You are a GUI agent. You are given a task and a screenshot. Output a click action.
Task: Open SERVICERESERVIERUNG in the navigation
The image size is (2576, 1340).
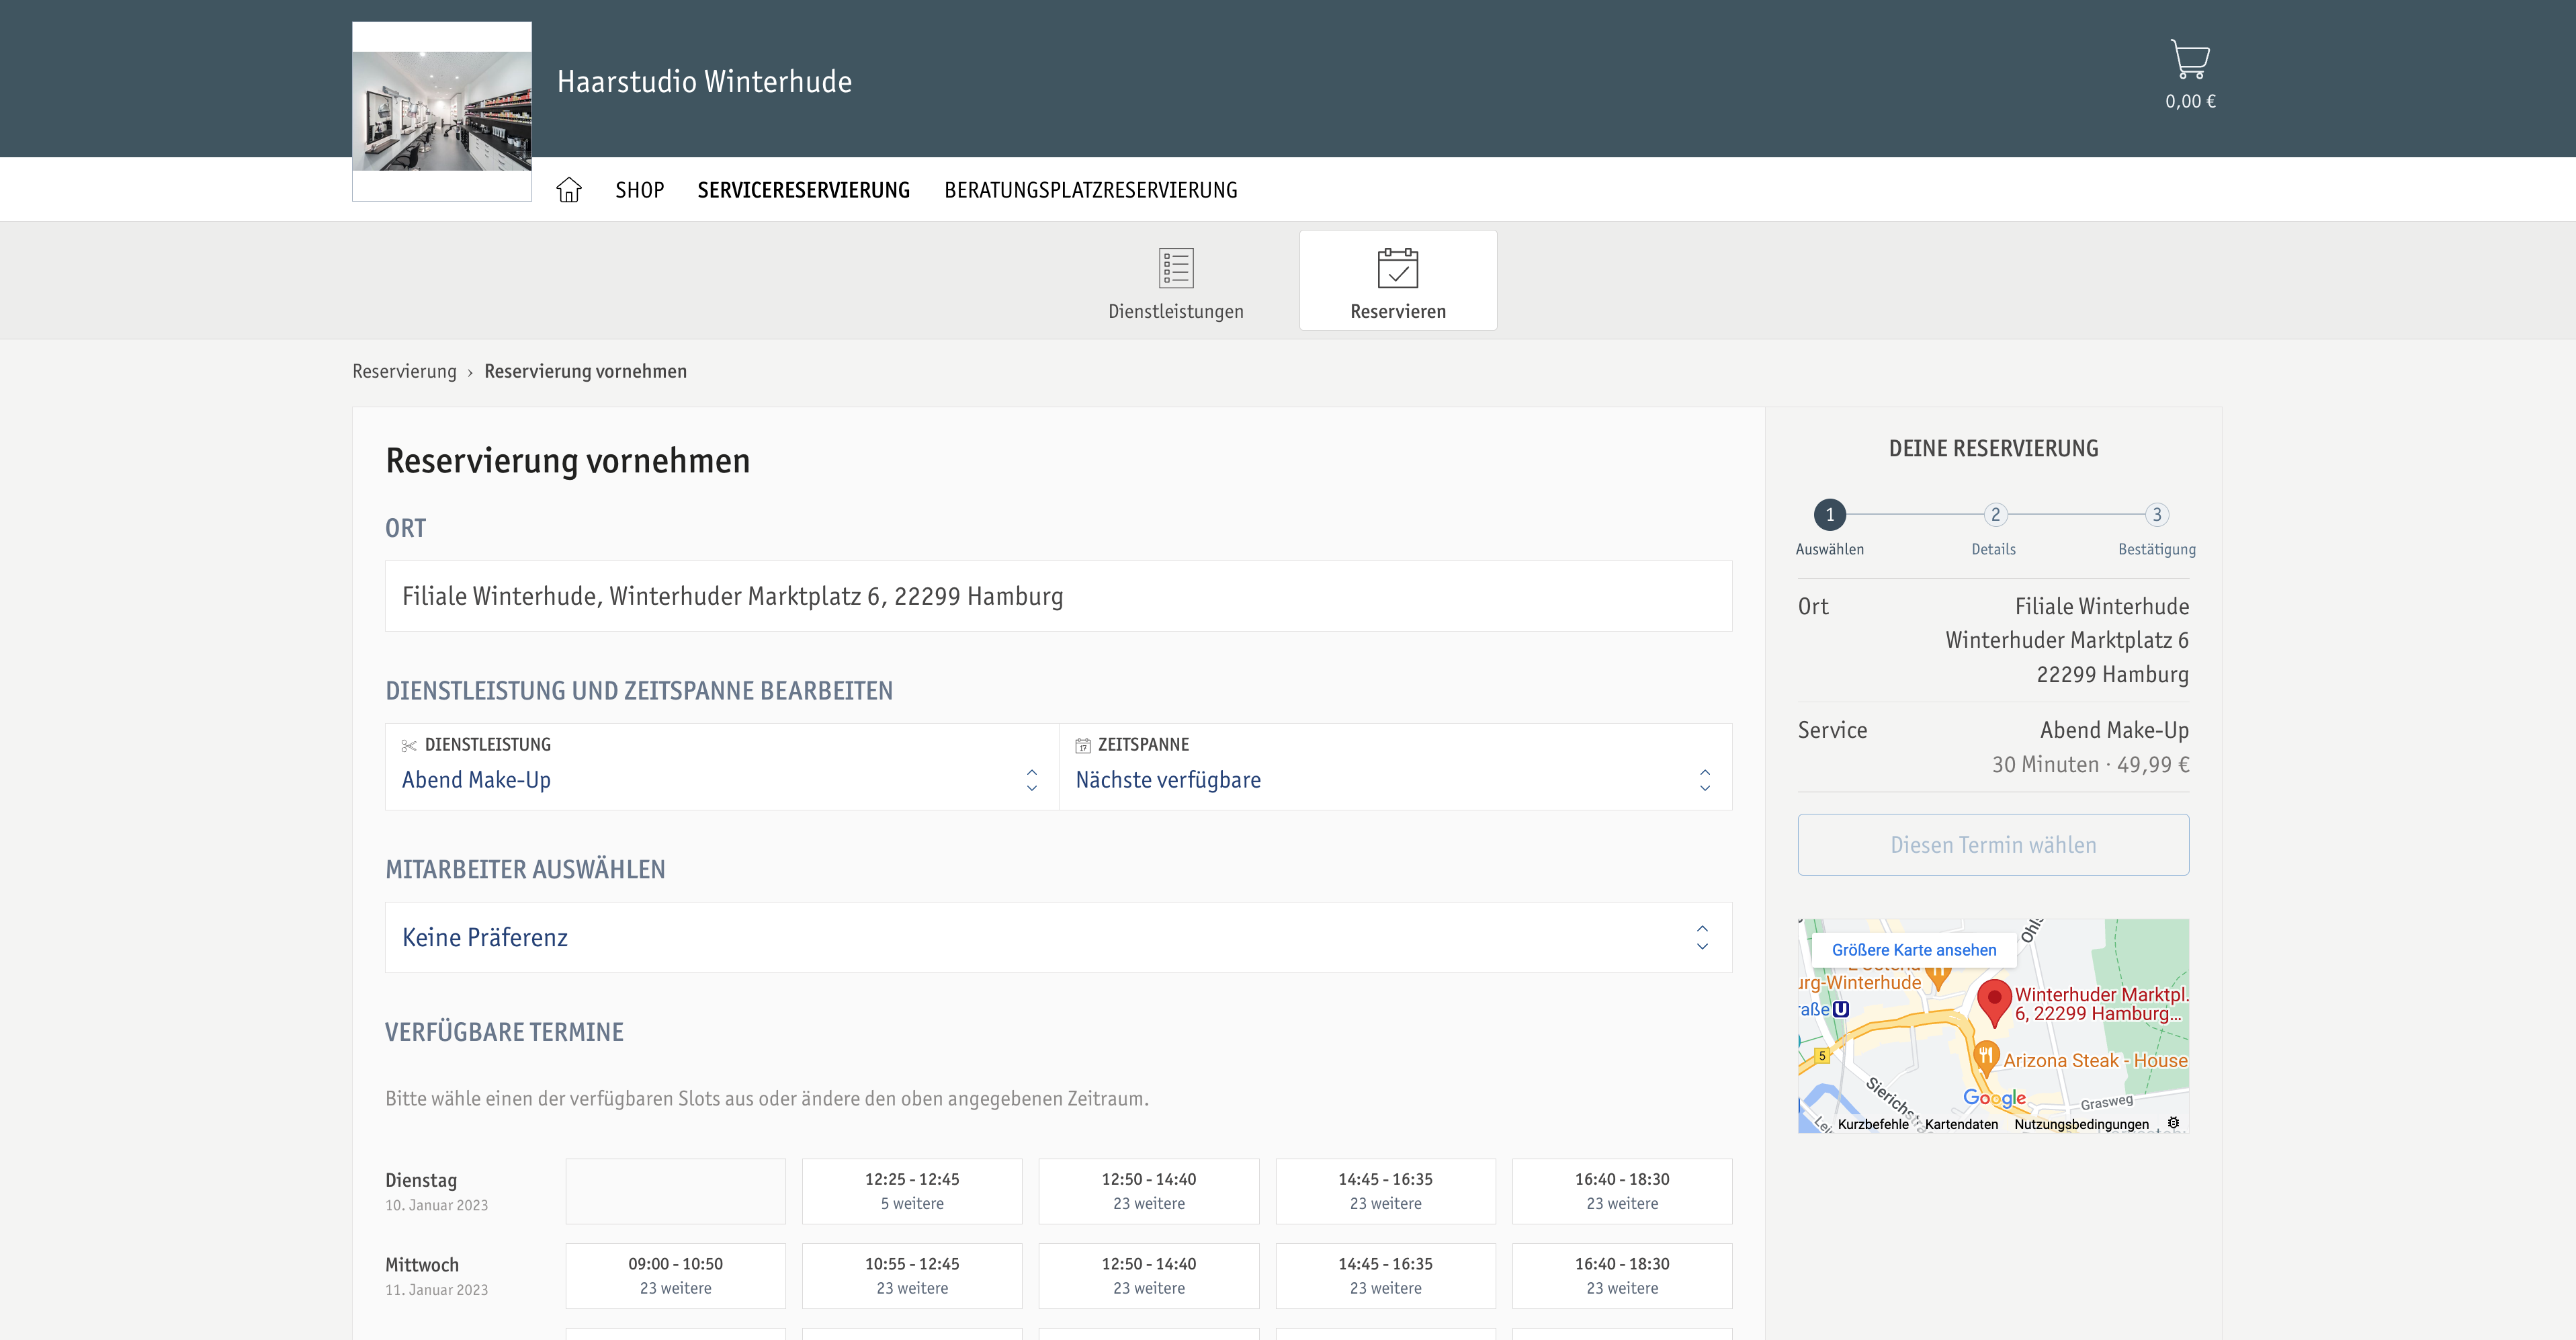coord(803,190)
